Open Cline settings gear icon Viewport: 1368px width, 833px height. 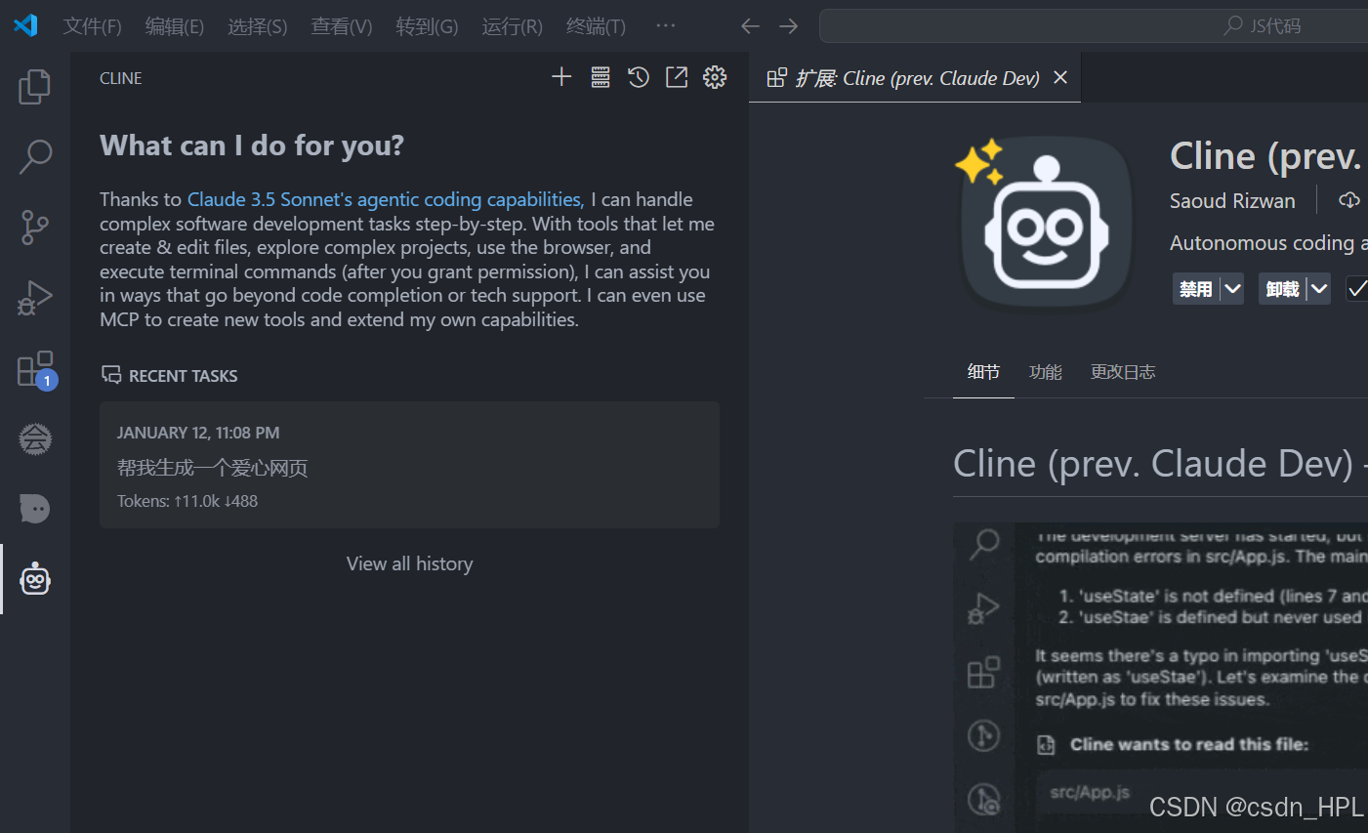(715, 77)
